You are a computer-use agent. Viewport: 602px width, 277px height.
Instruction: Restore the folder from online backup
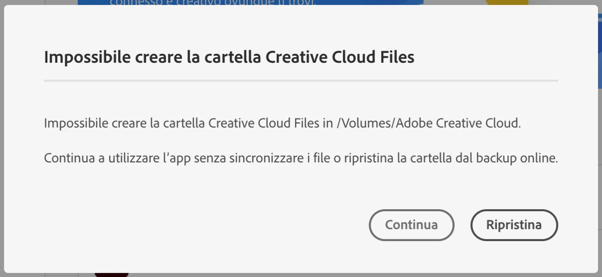point(514,225)
